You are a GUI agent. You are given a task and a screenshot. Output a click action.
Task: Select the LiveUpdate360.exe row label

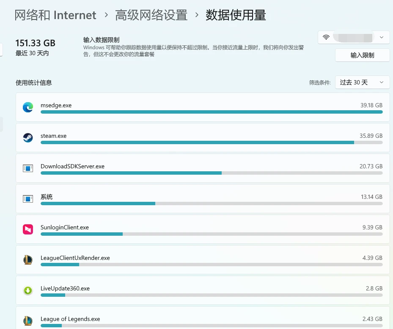click(65, 288)
